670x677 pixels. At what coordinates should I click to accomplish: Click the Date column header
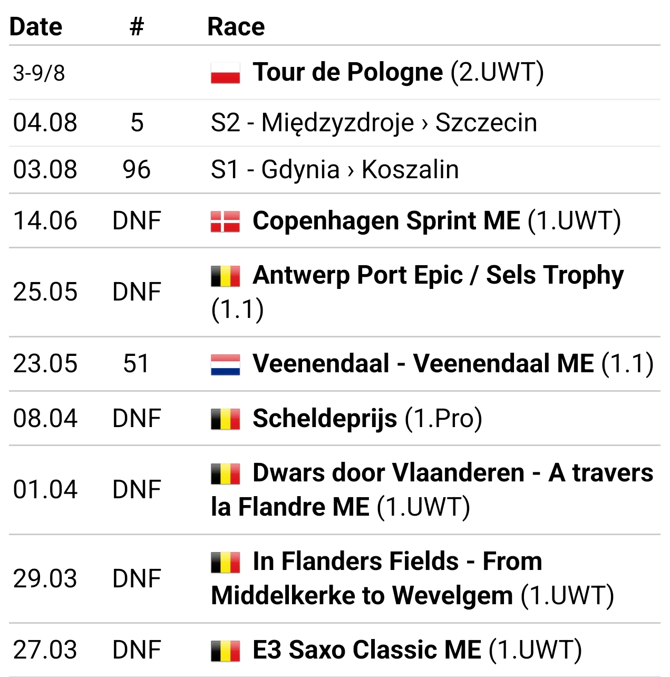tap(36, 26)
